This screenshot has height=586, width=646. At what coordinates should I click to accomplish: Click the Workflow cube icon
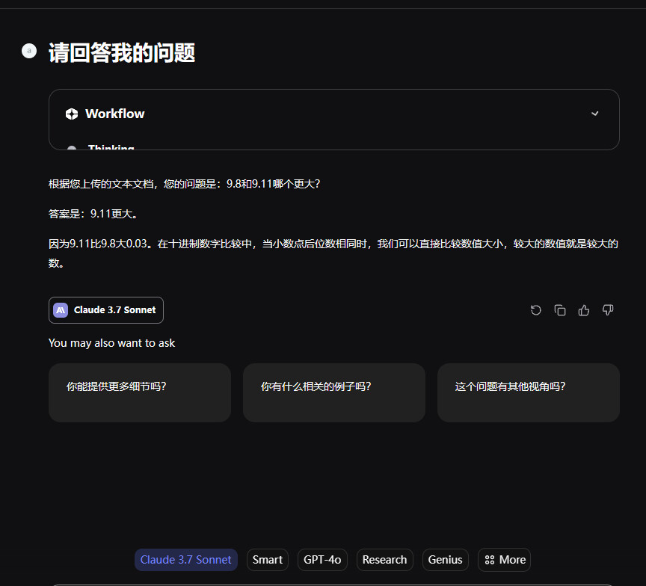click(x=72, y=114)
